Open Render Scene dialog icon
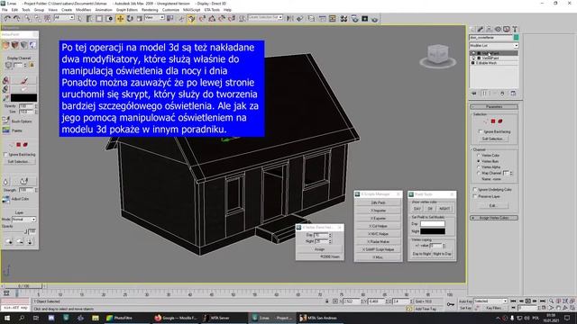Image resolution: width=577 pixels, height=324 pixels. (x=354, y=18)
